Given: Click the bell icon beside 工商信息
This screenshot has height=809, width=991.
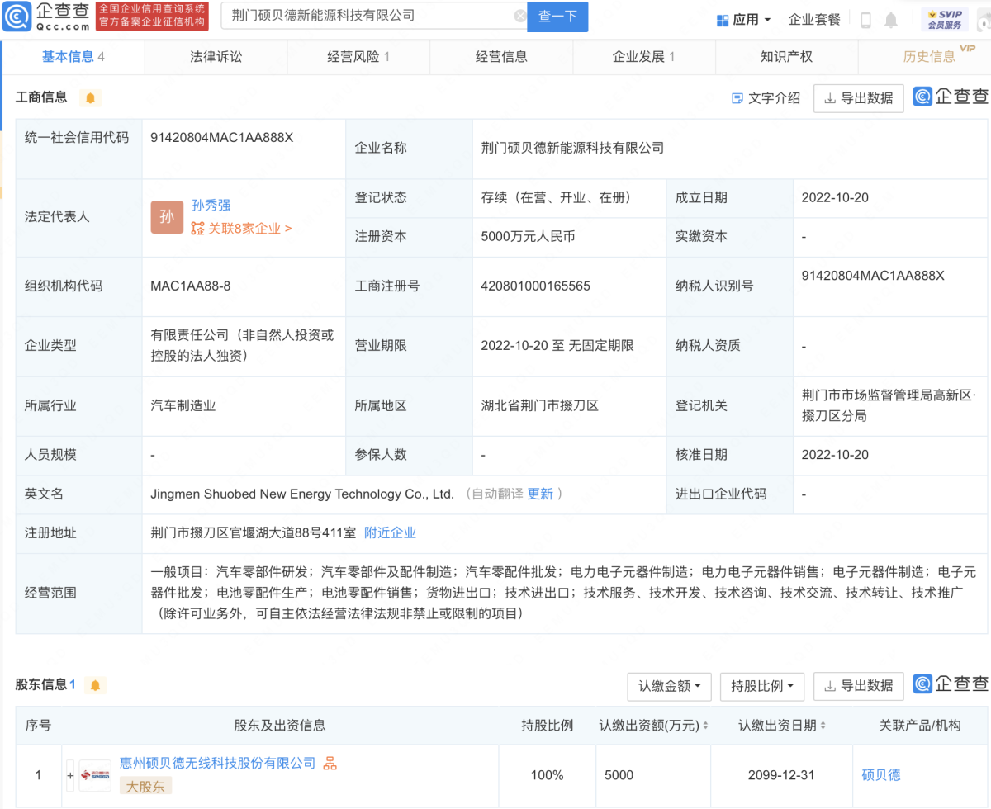Looking at the screenshot, I should (91, 98).
